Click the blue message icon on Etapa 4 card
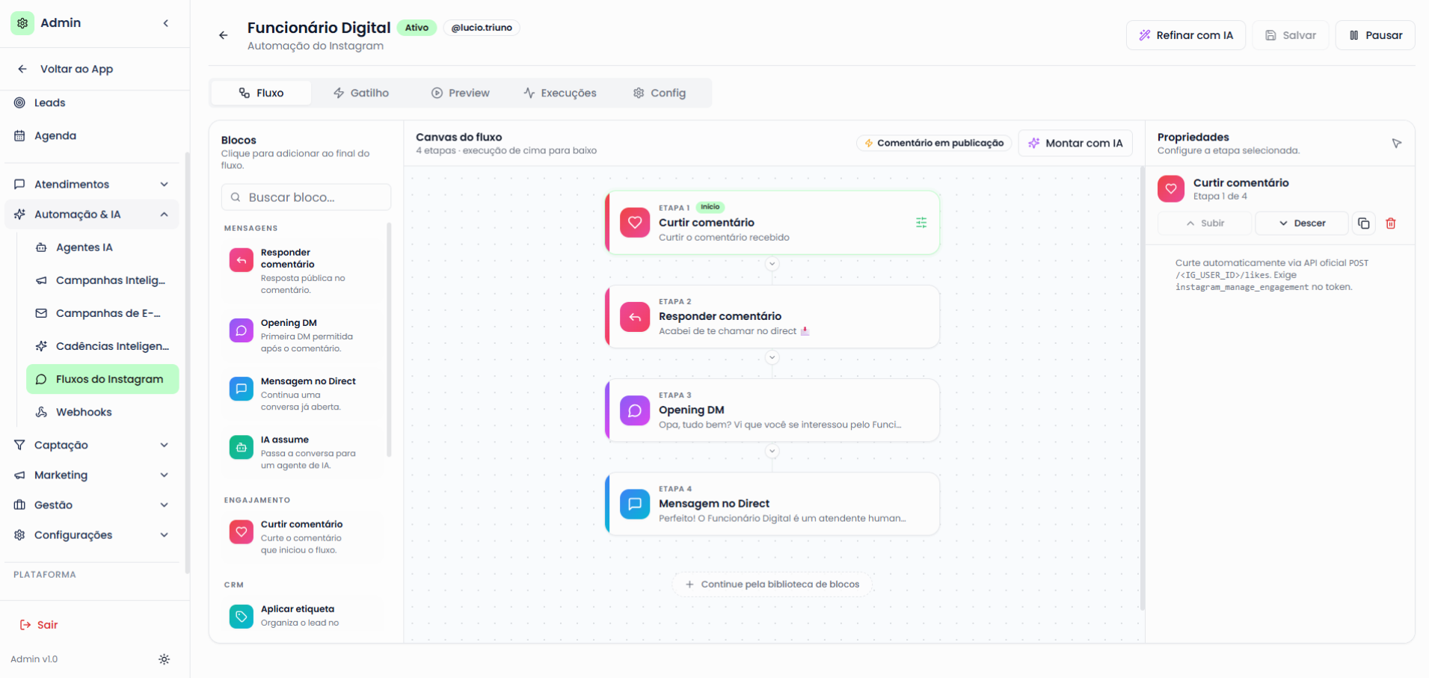The height and width of the screenshot is (678, 1429). [635, 504]
